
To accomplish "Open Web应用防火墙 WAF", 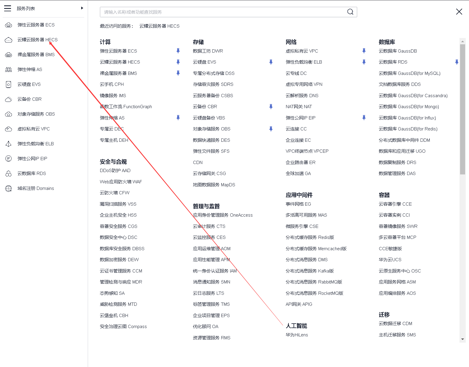I will tap(121, 182).
